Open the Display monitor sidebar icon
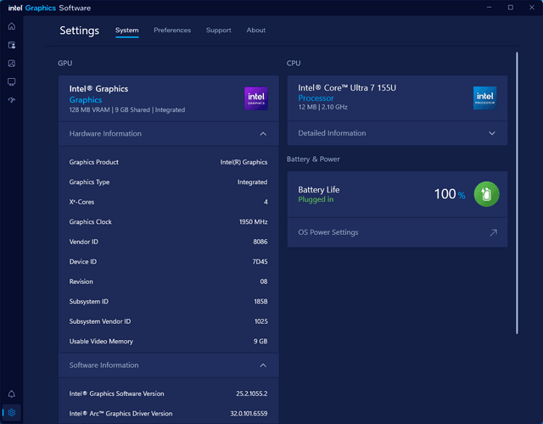 [x=12, y=82]
